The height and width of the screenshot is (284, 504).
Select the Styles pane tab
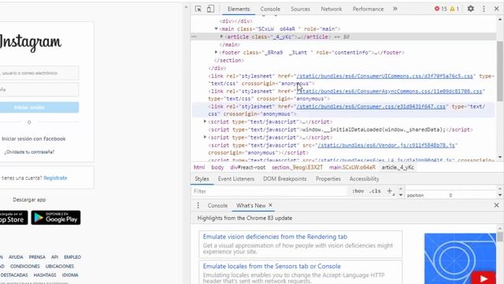[x=202, y=179]
